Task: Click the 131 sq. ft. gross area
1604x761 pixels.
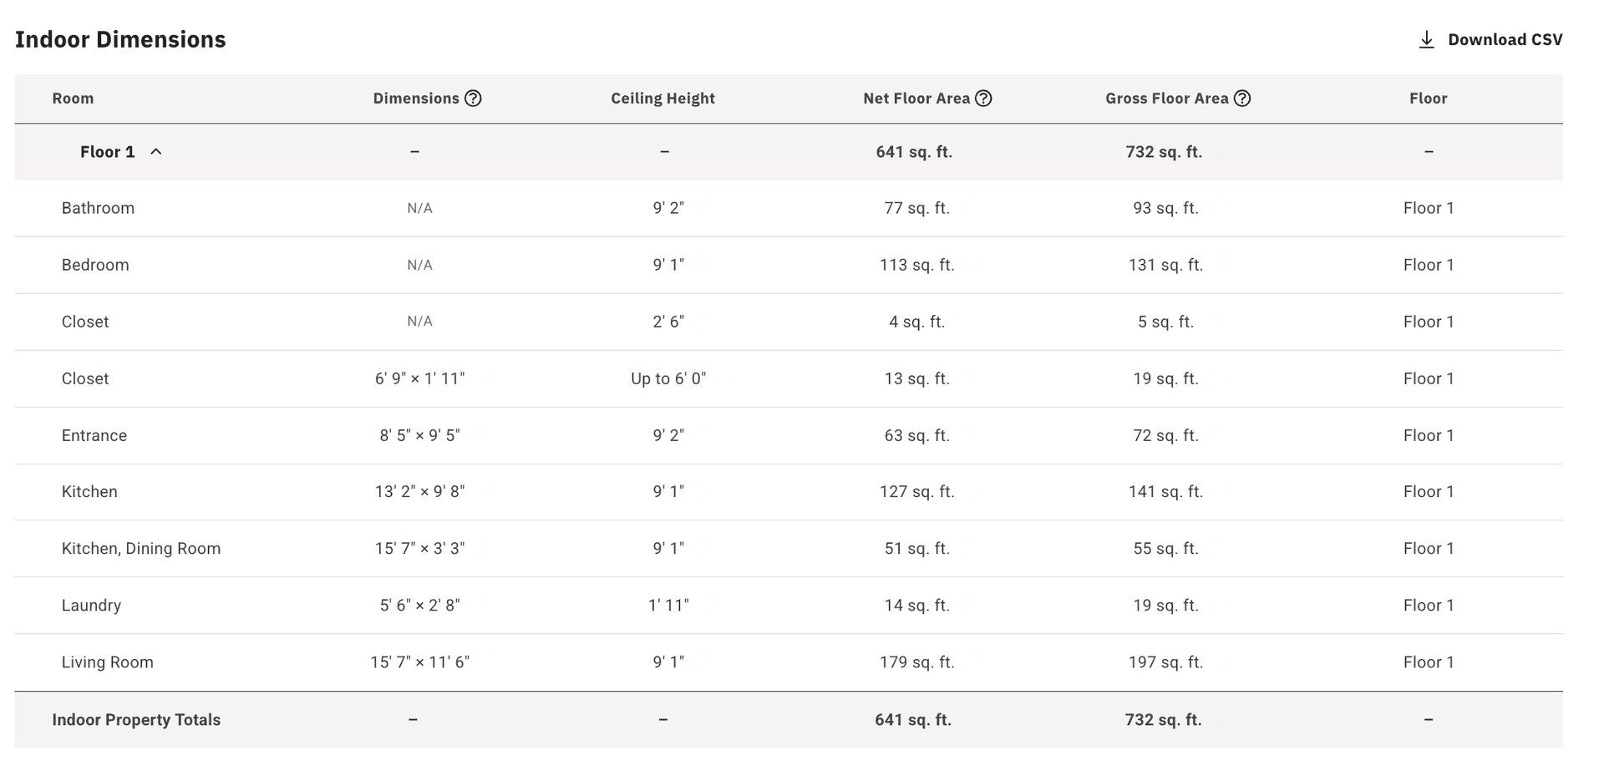Action: [1165, 265]
